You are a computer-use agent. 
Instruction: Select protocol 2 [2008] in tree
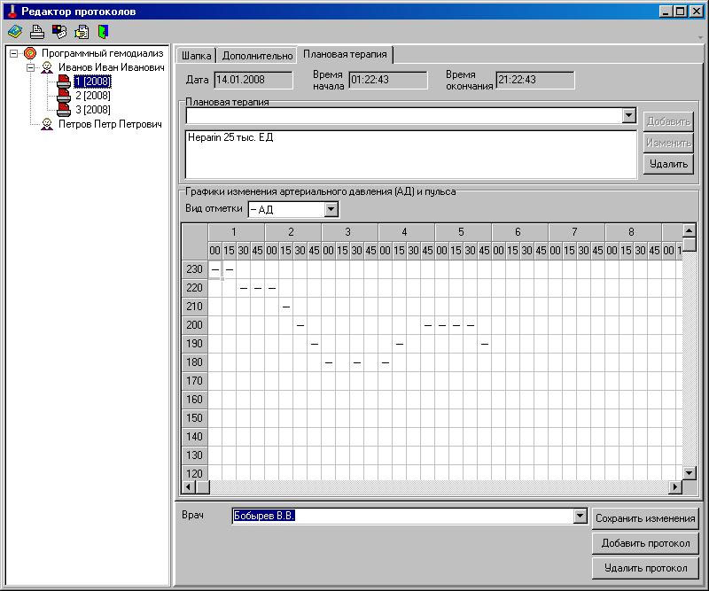tap(92, 96)
